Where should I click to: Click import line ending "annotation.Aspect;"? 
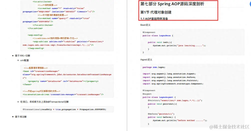coord(169,74)
